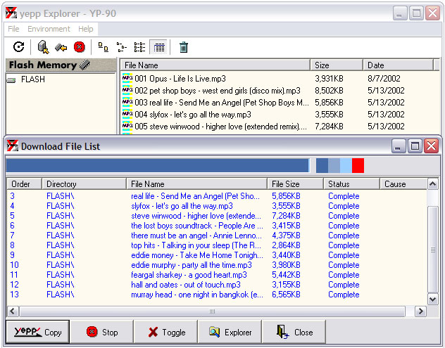Click the Refresh toolbar icon

[x=19, y=47]
